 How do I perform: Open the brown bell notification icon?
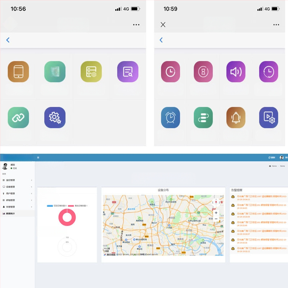236,118
